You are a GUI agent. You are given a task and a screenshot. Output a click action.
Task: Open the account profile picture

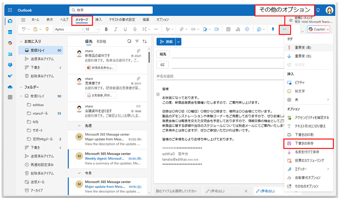[329, 10]
